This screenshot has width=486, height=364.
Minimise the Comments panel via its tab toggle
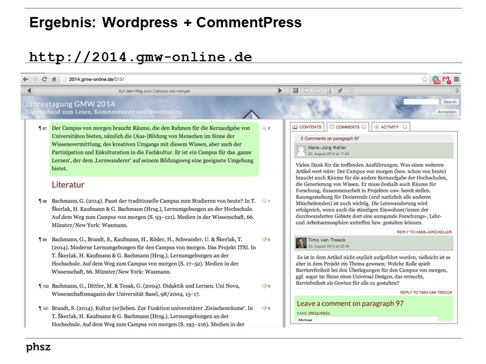pos(364,127)
